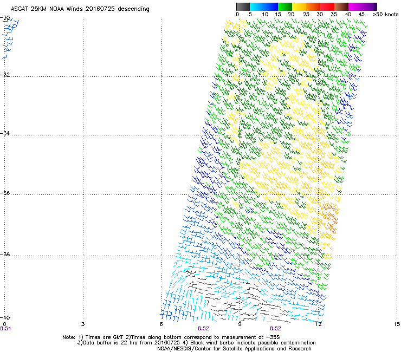Click the credit line 'NOAA/NESDIS/Center for Satellite Applications and Research'
The width and height of the screenshot is (401, 352).
tap(234, 349)
